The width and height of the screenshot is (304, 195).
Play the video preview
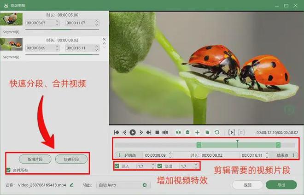133,132
